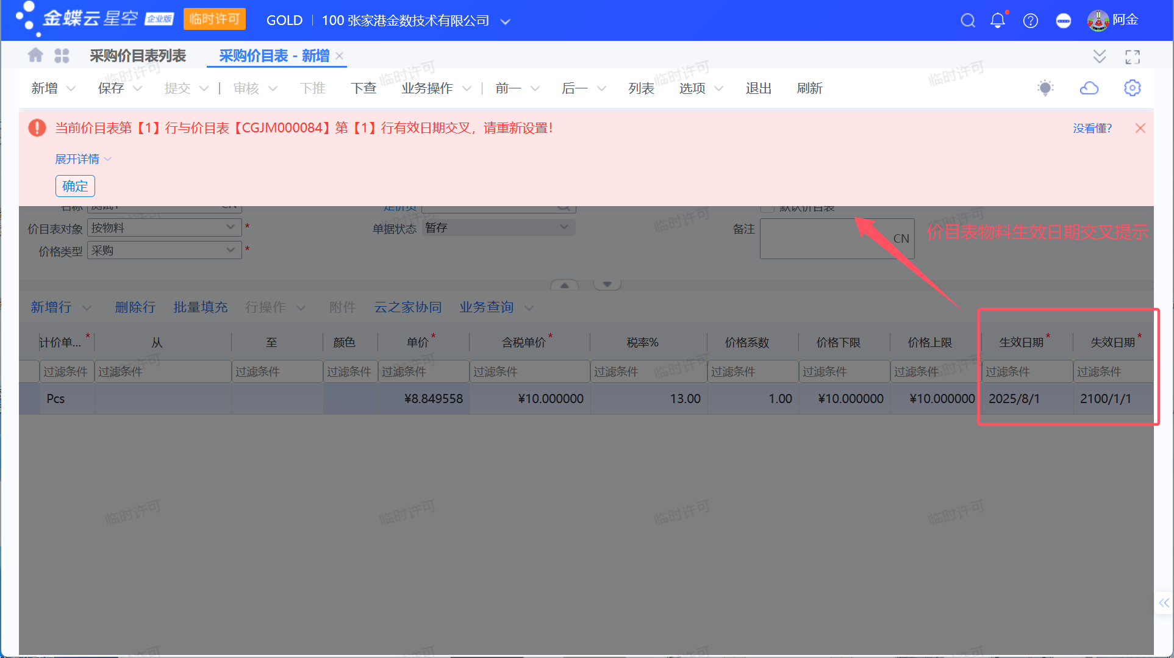The width and height of the screenshot is (1174, 658).
Task: Click the red exclamation error icon
Action: click(x=37, y=127)
